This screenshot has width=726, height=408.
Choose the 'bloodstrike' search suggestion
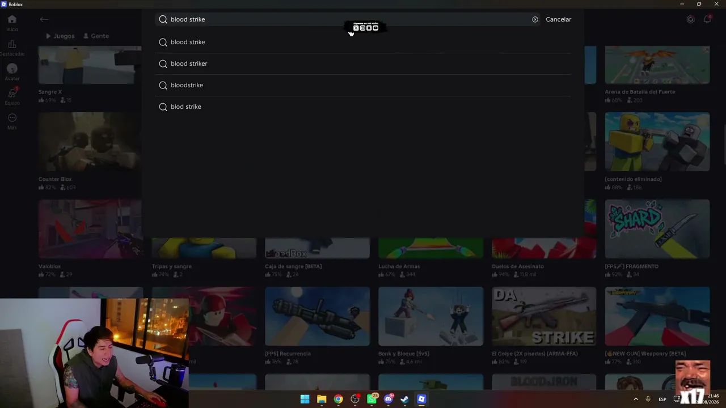[x=362, y=85]
